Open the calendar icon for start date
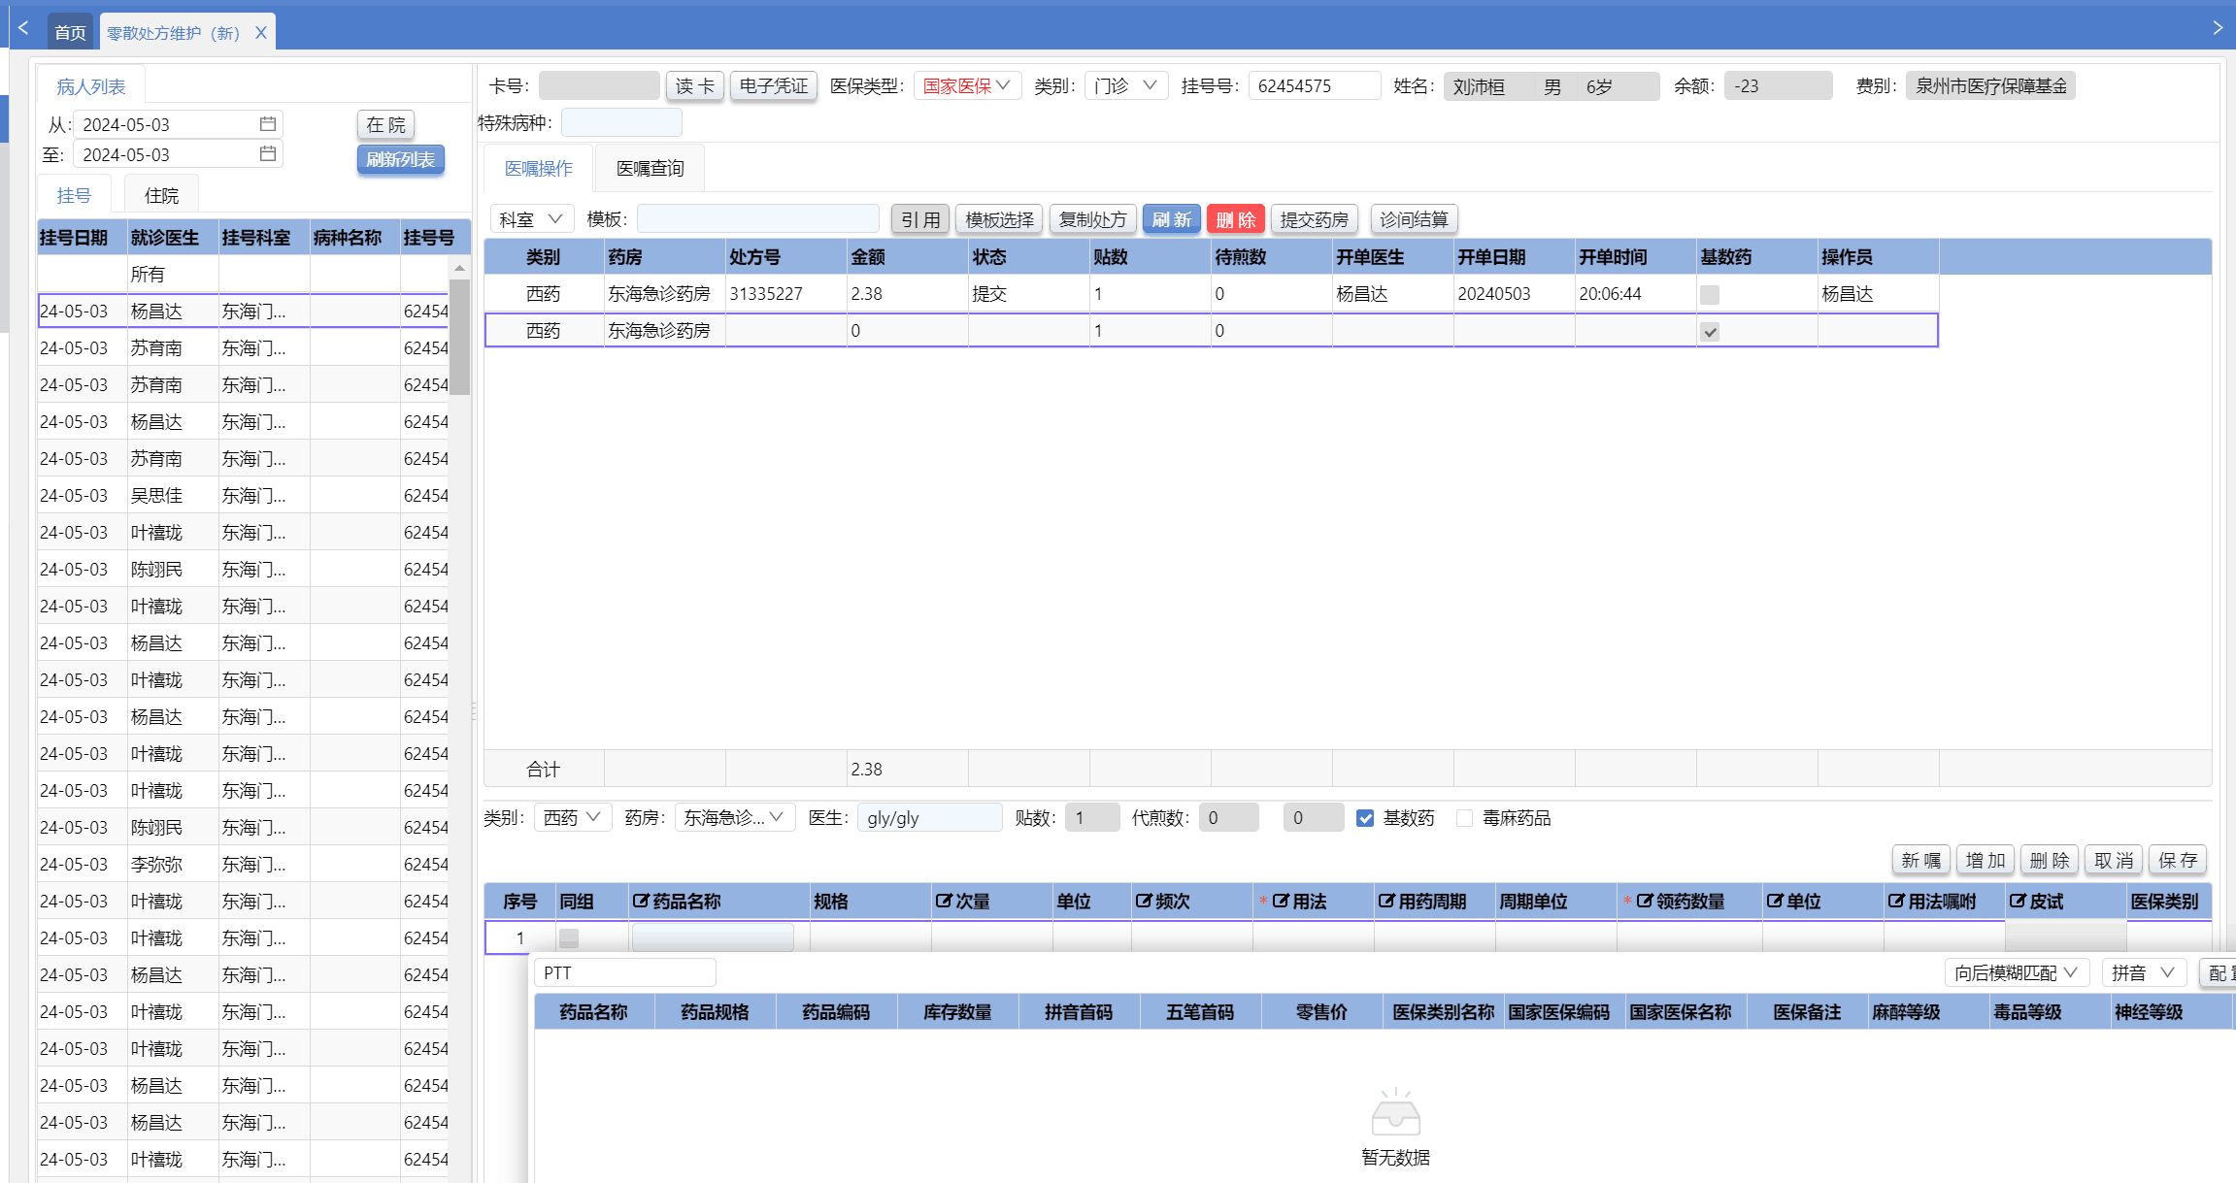 pyautogui.click(x=268, y=124)
